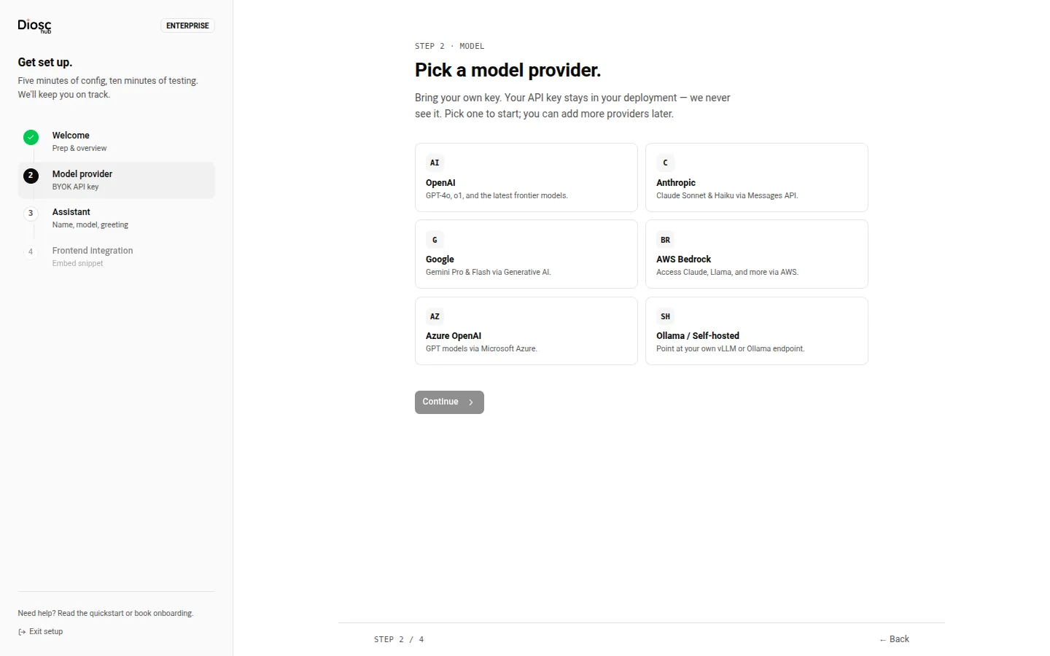Choose the AWS Bedrock provider card

(x=756, y=254)
